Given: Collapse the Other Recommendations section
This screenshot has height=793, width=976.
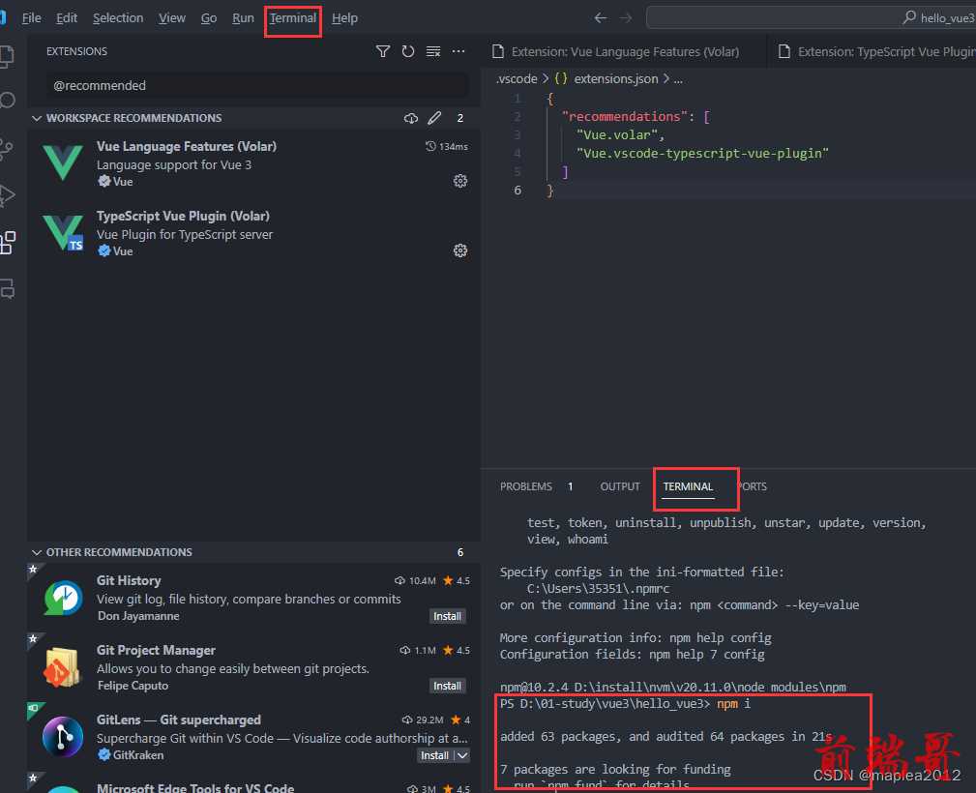Looking at the screenshot, I should click(37, 552).
